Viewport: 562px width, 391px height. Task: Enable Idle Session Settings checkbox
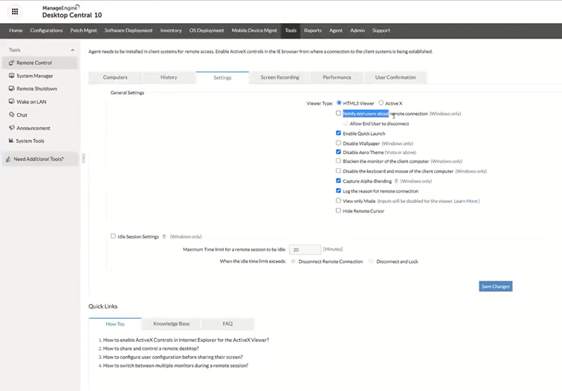113,236
